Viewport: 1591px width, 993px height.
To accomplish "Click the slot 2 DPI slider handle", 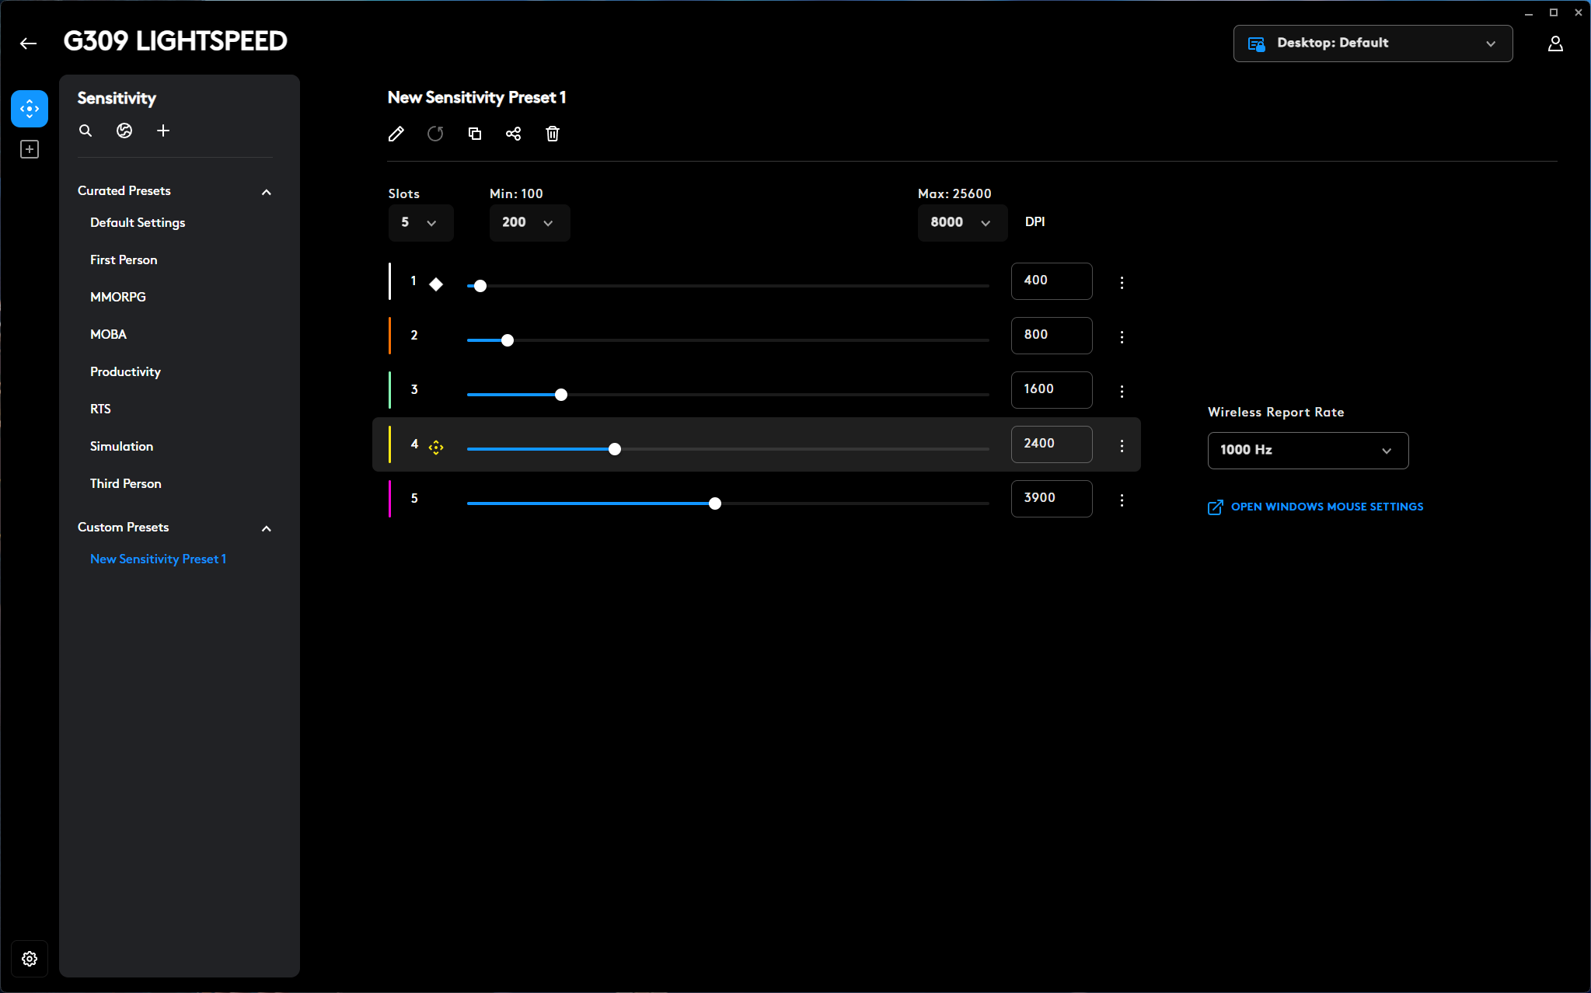I will click(508, 340).
